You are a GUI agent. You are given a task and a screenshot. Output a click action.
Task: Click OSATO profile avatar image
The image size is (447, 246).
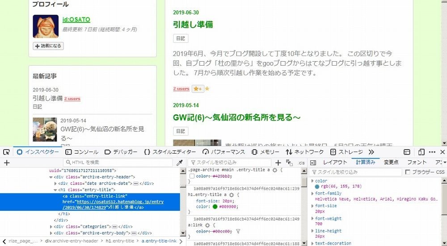pos(46,26)
